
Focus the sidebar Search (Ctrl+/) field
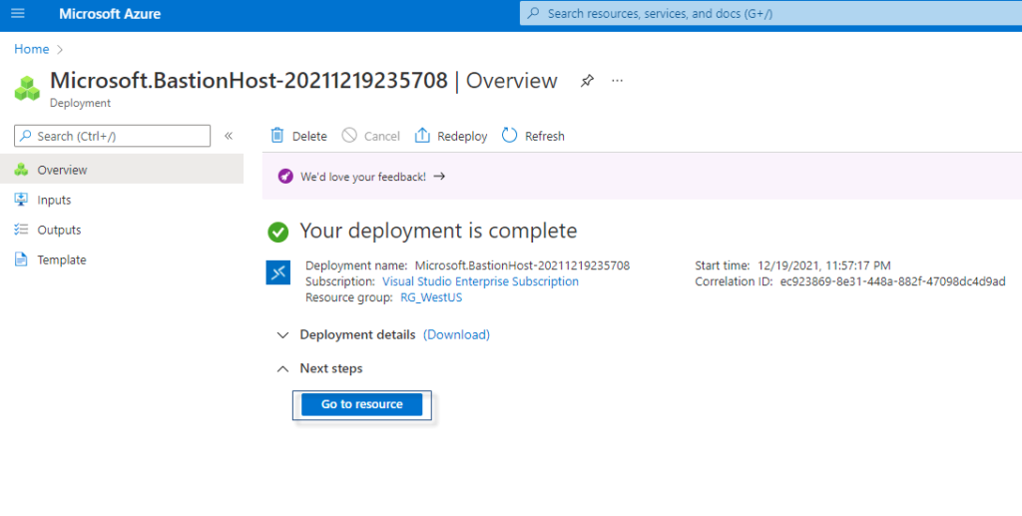coord(112,136)
